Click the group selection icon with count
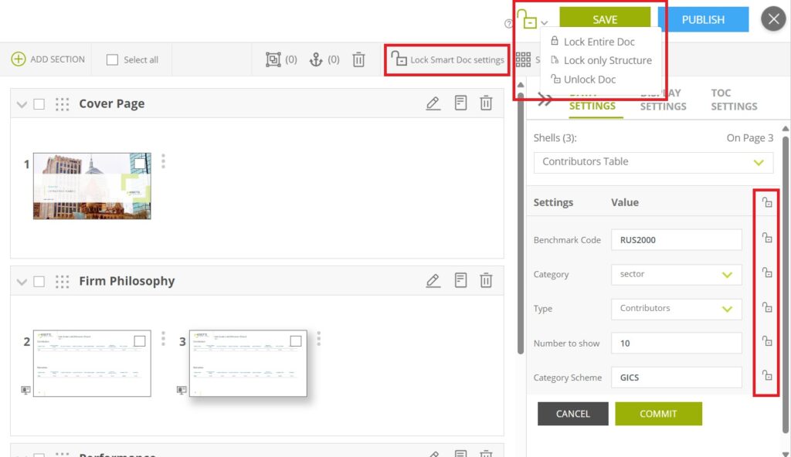This screenshot has height=457, width=791. (281, 59)
